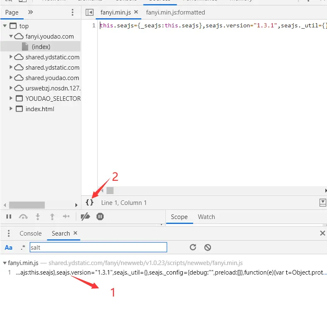
Task: Toggle regular expression search option
Action: pos(23,248)
